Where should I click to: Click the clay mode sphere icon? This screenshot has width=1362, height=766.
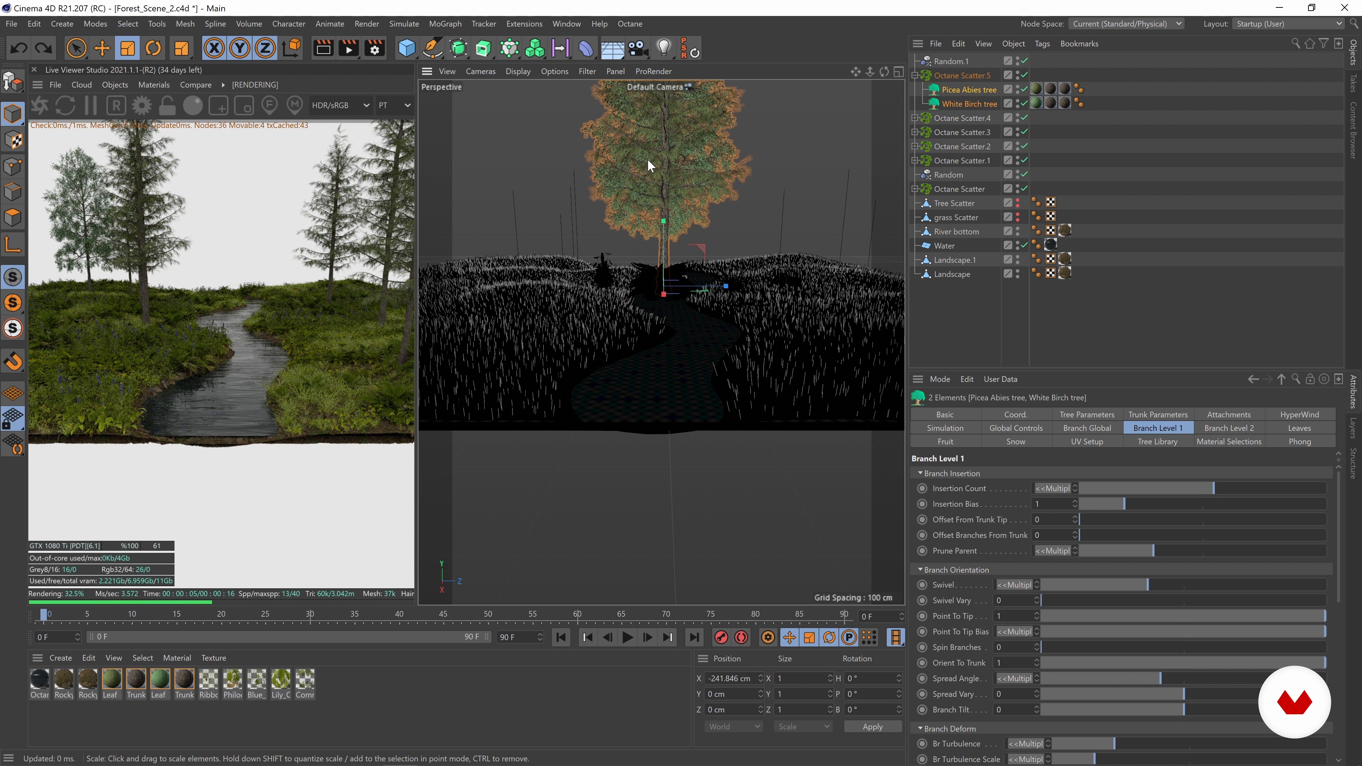[x=193, y=105]
